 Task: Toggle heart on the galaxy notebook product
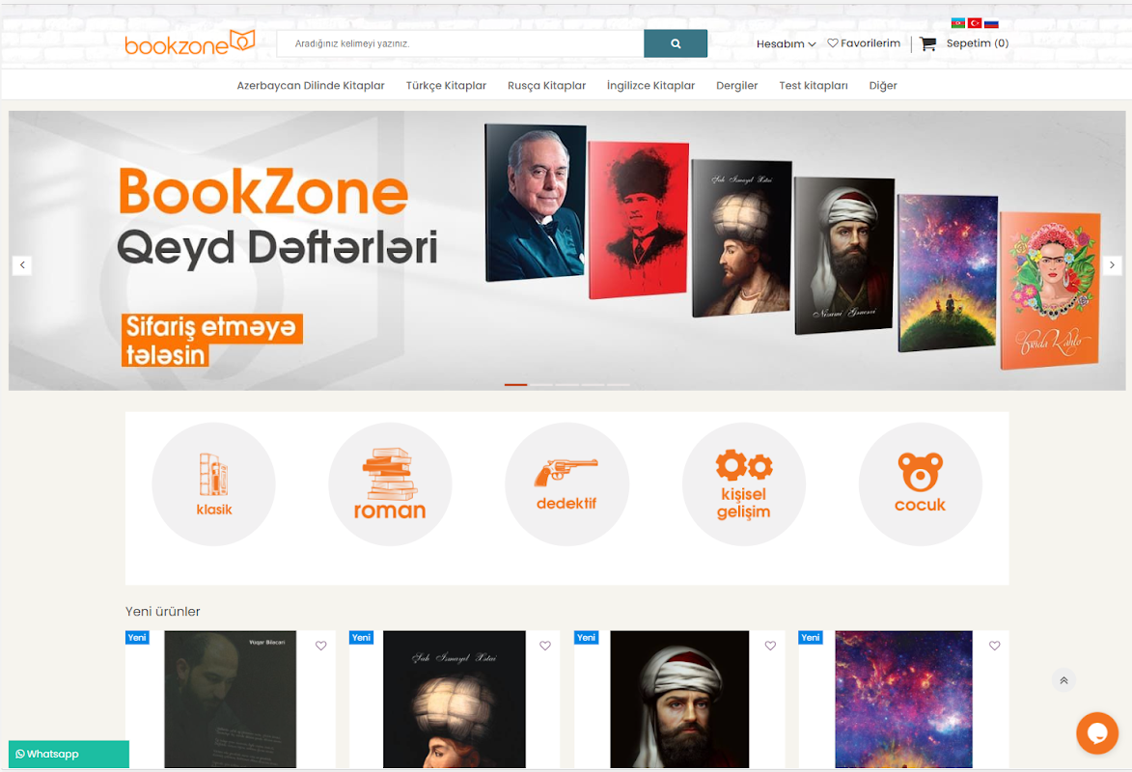pyautogui.click(x=994, y=646)
